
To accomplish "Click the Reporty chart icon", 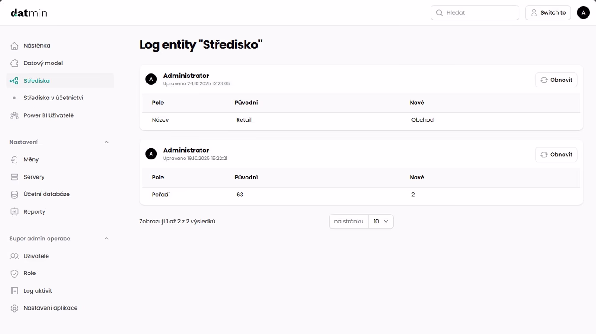I will pyautogui.click(x=14, y=212).
